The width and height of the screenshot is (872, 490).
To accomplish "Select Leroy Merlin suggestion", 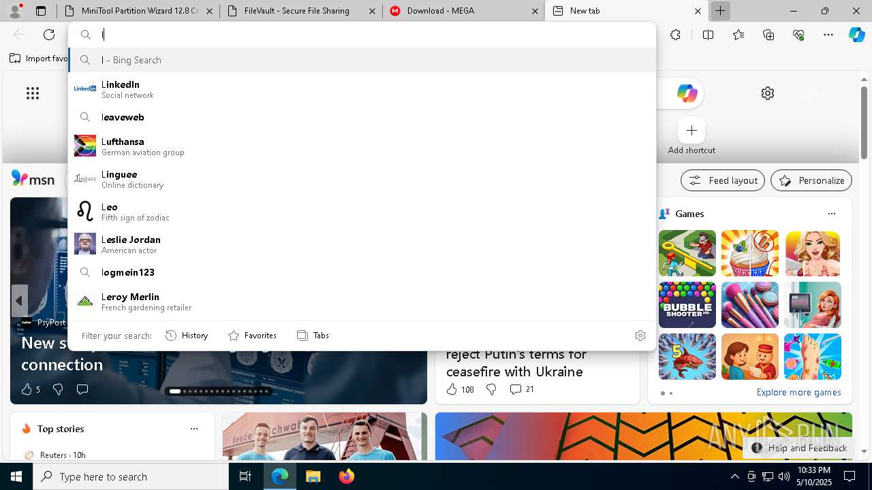I will coord(362,301).
